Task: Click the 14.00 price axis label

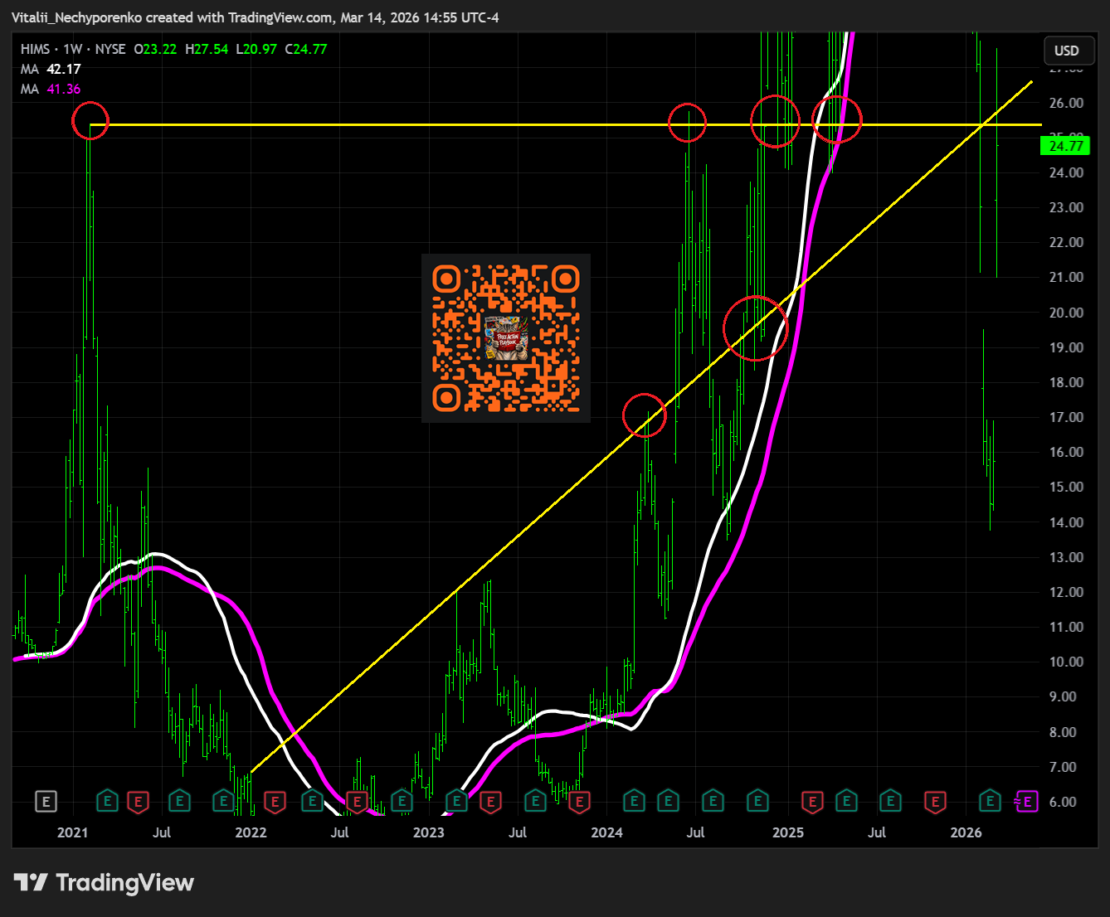Action: (x=1066, y=522)
